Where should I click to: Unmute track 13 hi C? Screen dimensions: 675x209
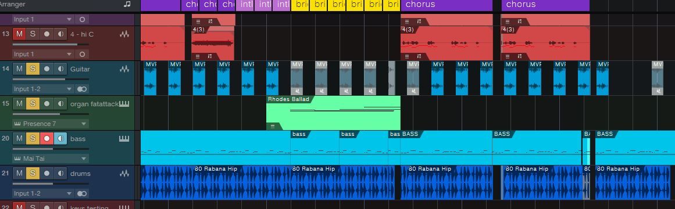(19, 34)
